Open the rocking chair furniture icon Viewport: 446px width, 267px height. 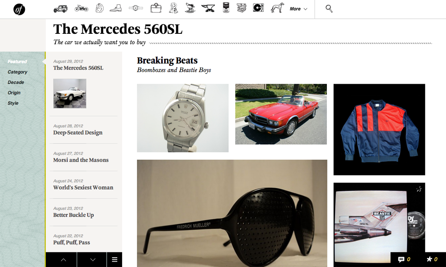(x=190, y=8)
